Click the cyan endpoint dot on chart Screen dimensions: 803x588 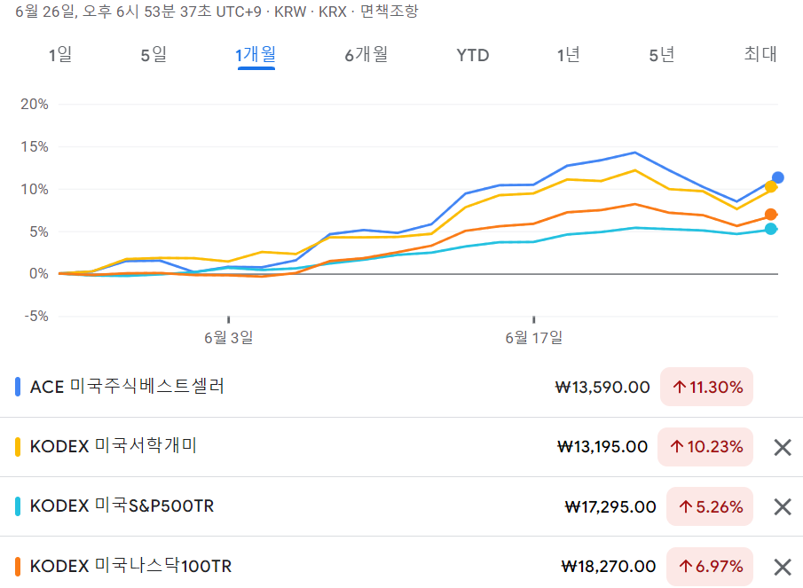point(771,229)
